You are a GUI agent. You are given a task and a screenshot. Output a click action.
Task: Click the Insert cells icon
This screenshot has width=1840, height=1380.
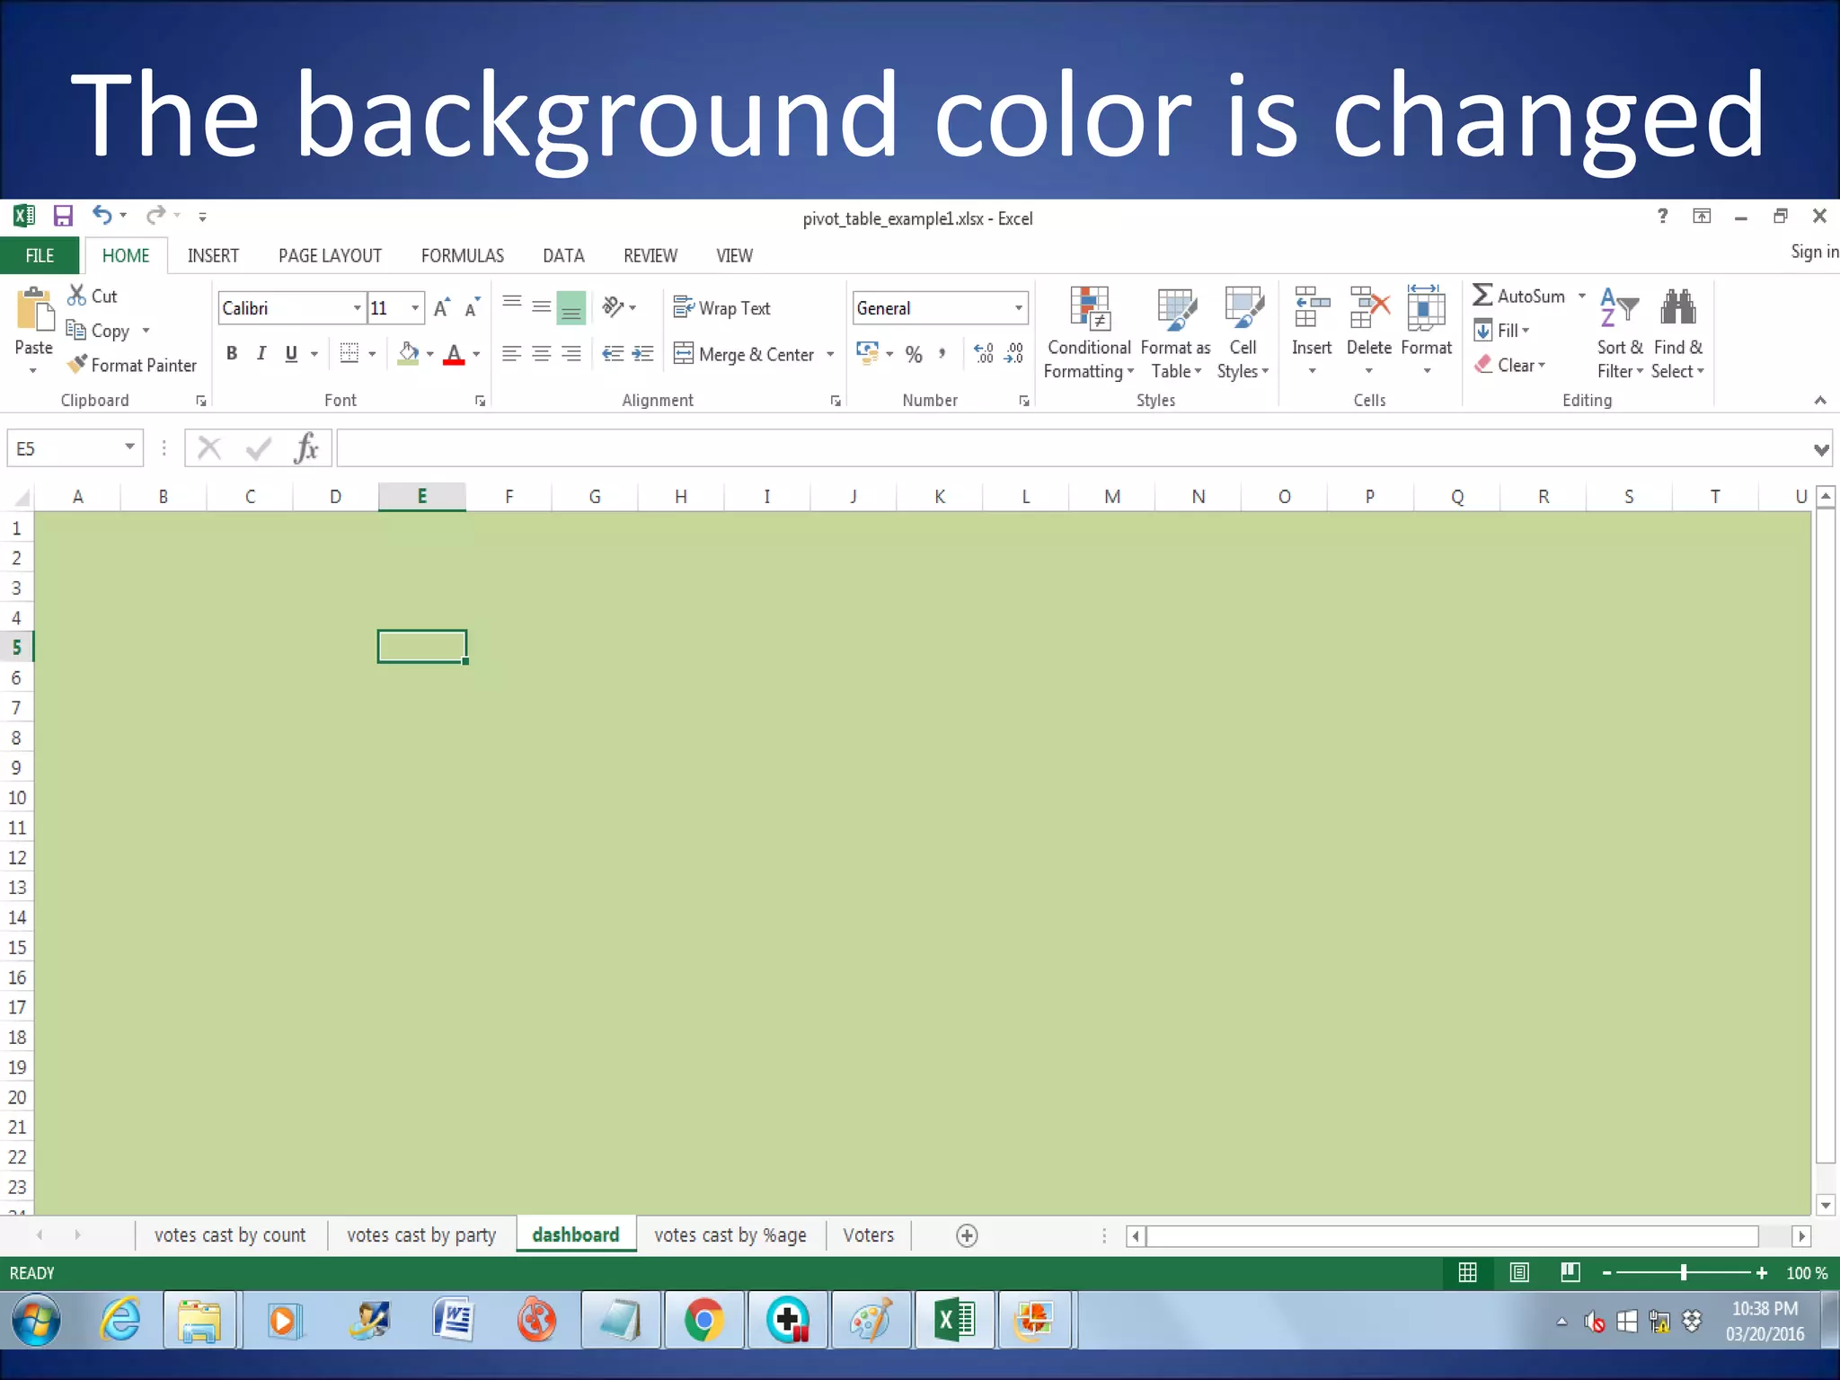(x=1312, y=308)
